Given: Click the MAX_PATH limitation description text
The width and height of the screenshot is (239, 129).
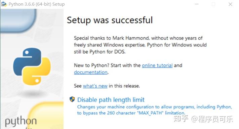Looking at the screenshot, I should coord(154,110).
